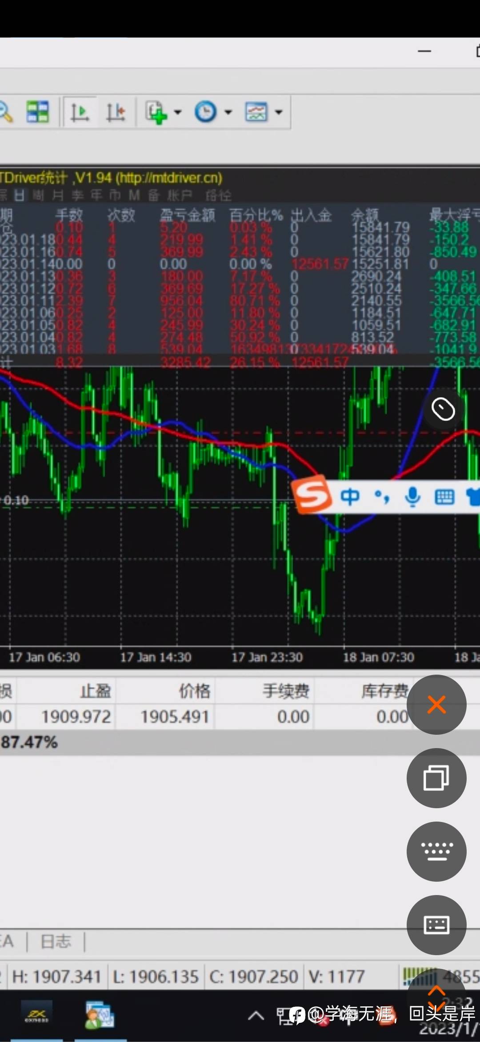
Task: Open the 日志 tab in terminal
Action: click(x=56, y=941)
